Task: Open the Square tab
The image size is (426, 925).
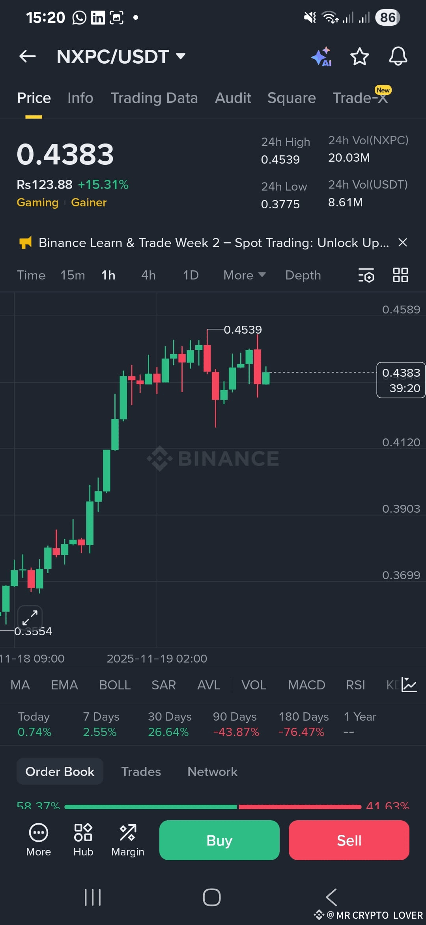Action: click(291, 98)
